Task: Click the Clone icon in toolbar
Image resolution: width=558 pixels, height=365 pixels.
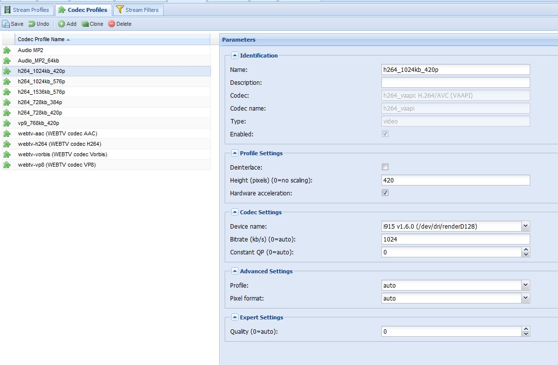Action: point(85,24)
